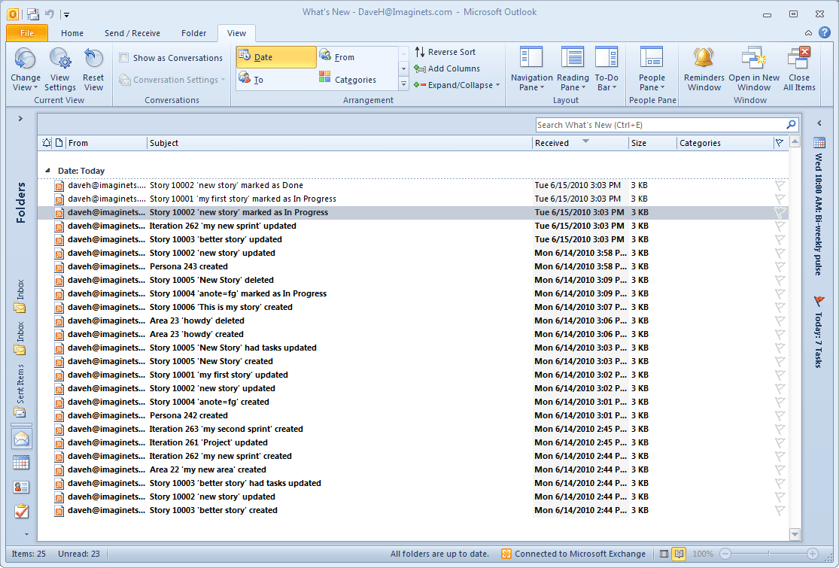This screenshot has height=568, width=839.
Task: Click the Search What's New field
Action: 660,125
